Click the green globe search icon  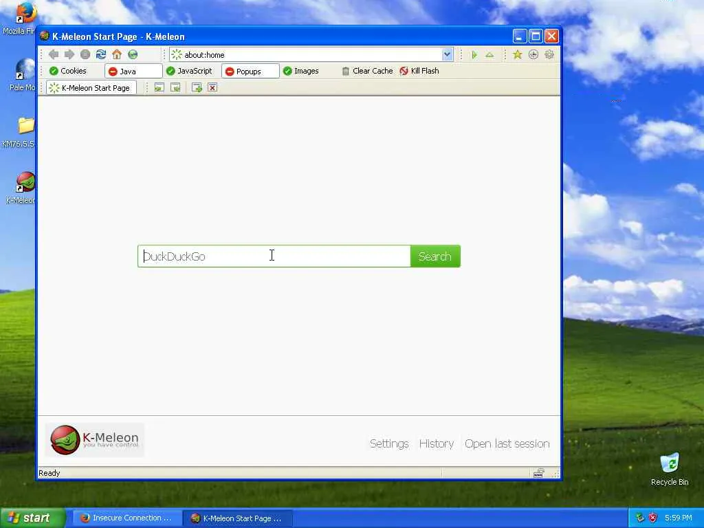pyautogui.click(x=133, y=54)
